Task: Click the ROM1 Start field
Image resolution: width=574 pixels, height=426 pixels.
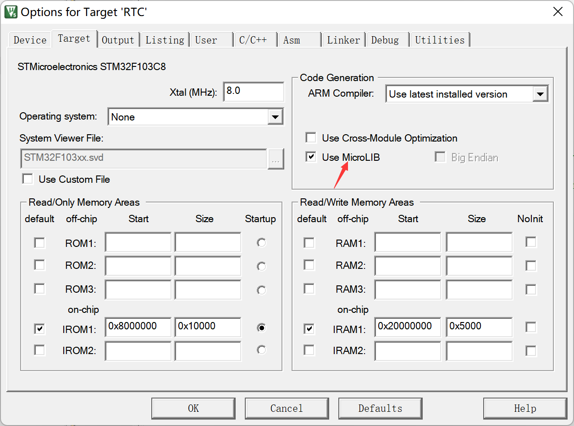Action: (x=138, y=242)
